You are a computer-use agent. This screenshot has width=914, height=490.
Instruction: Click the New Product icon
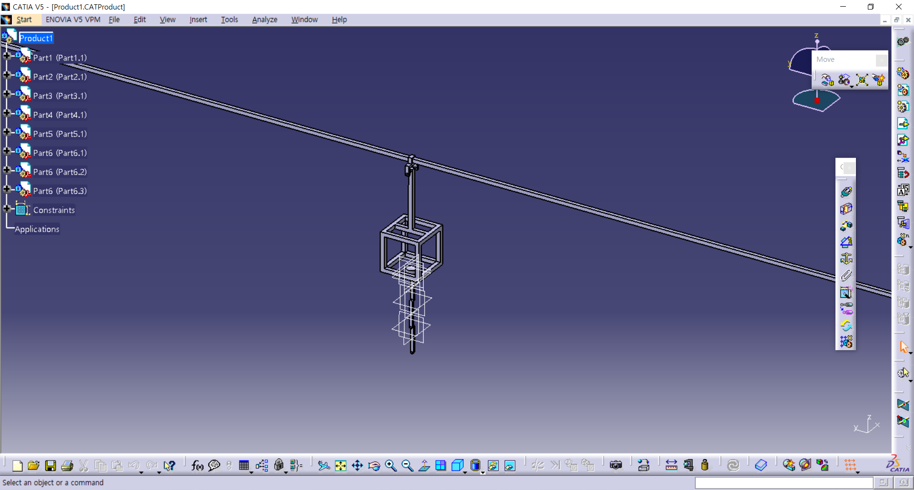pos(903,89)
